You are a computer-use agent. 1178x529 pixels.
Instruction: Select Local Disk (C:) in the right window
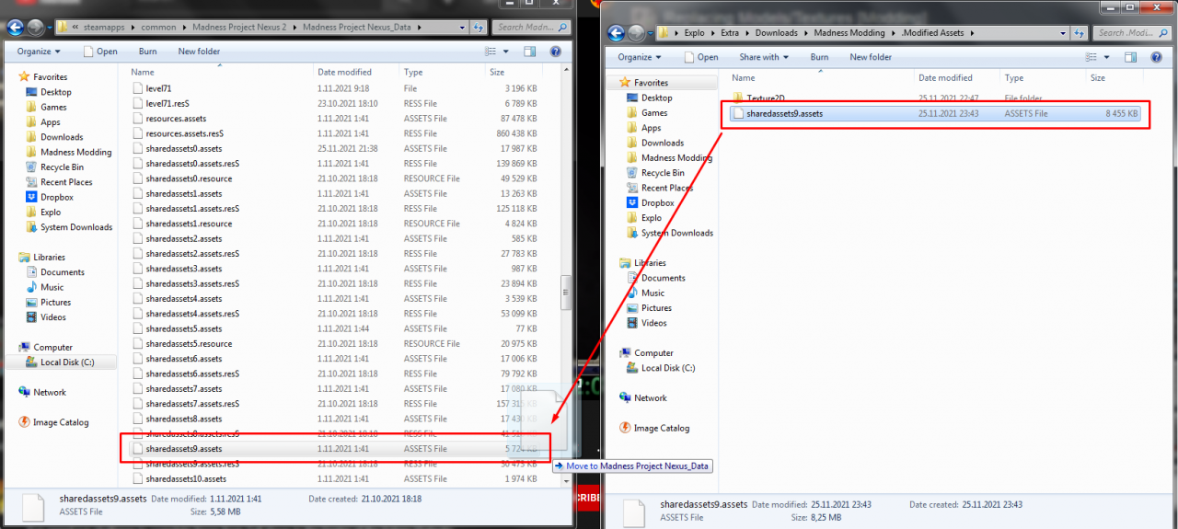point(667,368)
